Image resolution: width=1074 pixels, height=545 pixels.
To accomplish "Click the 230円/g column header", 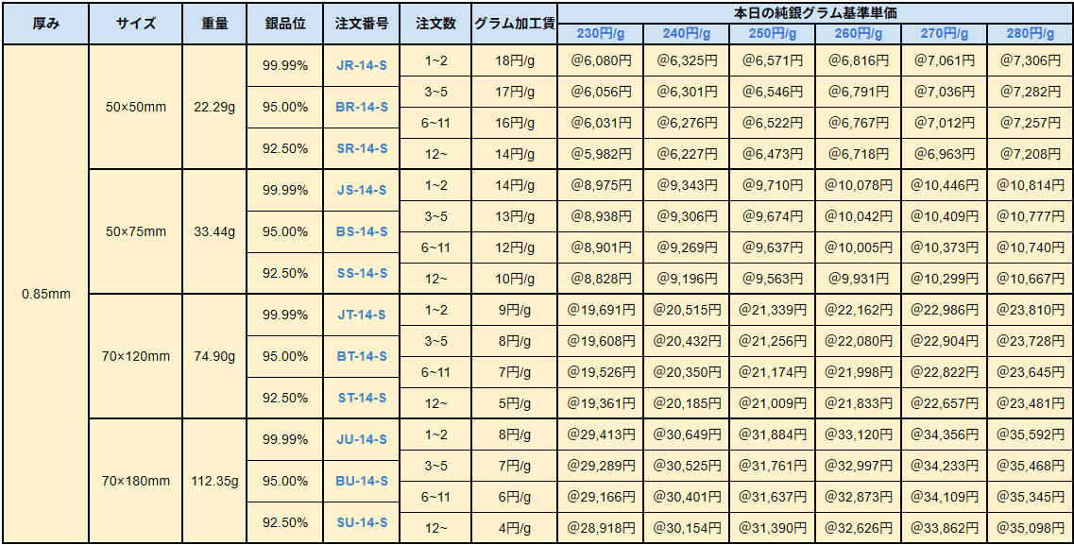I will pyautogui.click(x=600, y=34).
